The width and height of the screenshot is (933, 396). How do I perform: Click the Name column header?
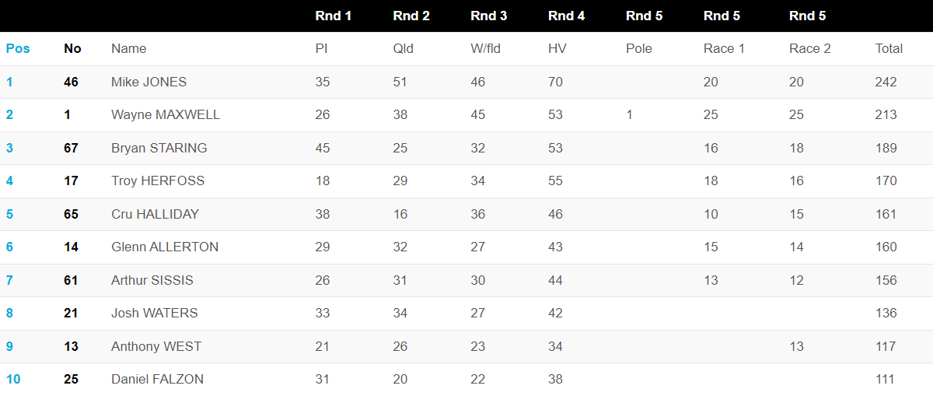coord(128,48)
